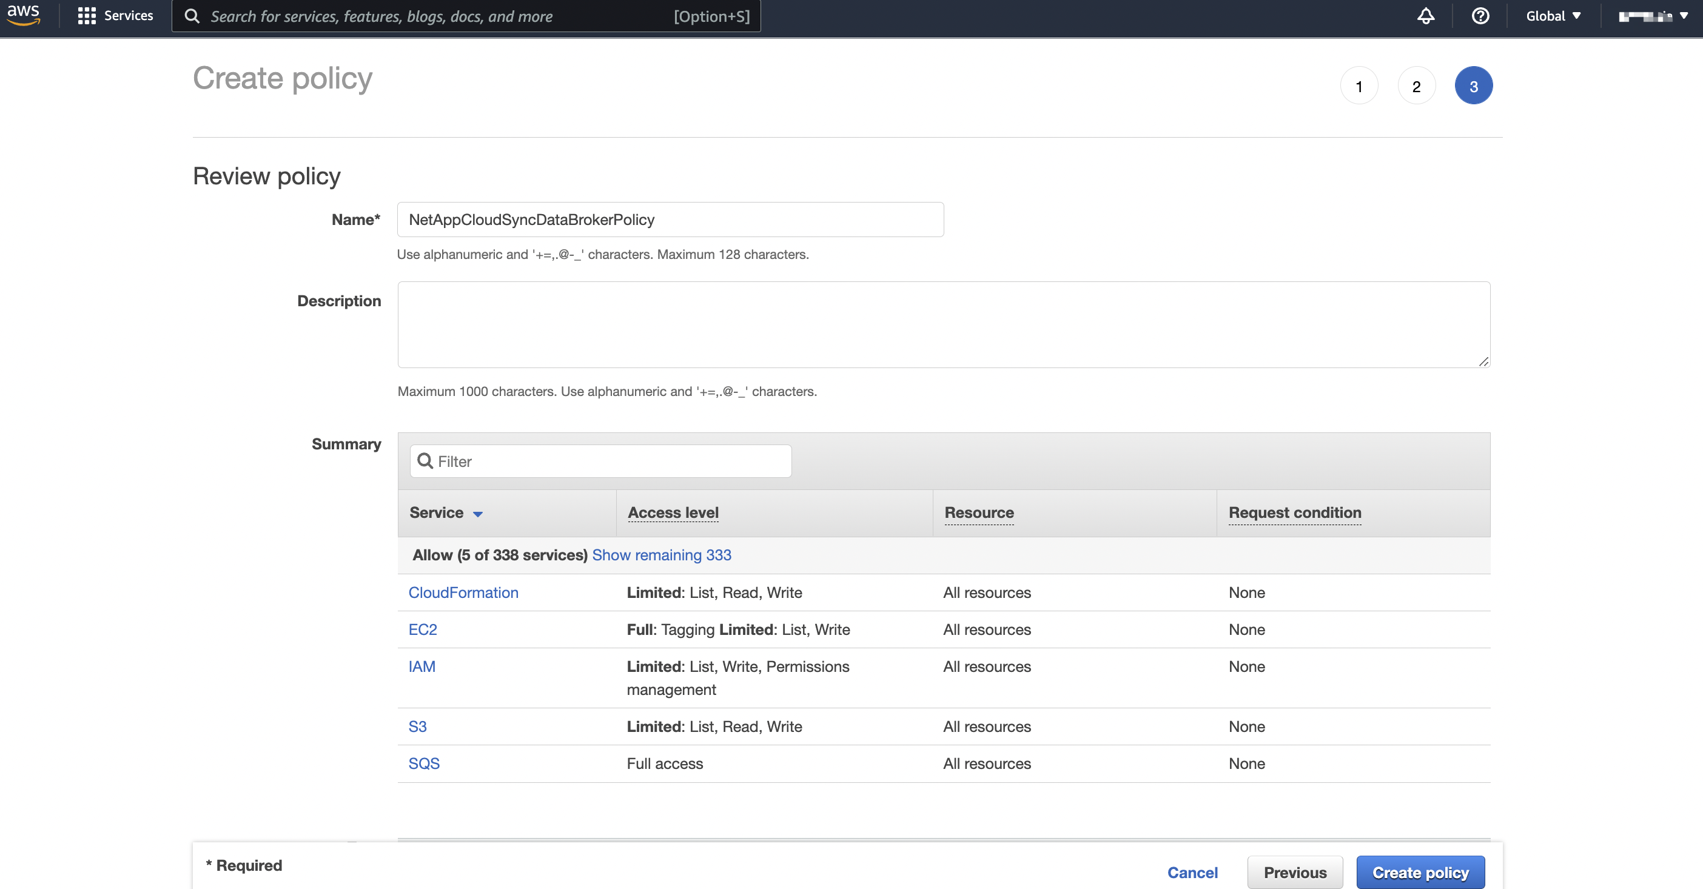Open the Services grid icon
Viewport: 1703px width, 889px height.
point(87,16)
